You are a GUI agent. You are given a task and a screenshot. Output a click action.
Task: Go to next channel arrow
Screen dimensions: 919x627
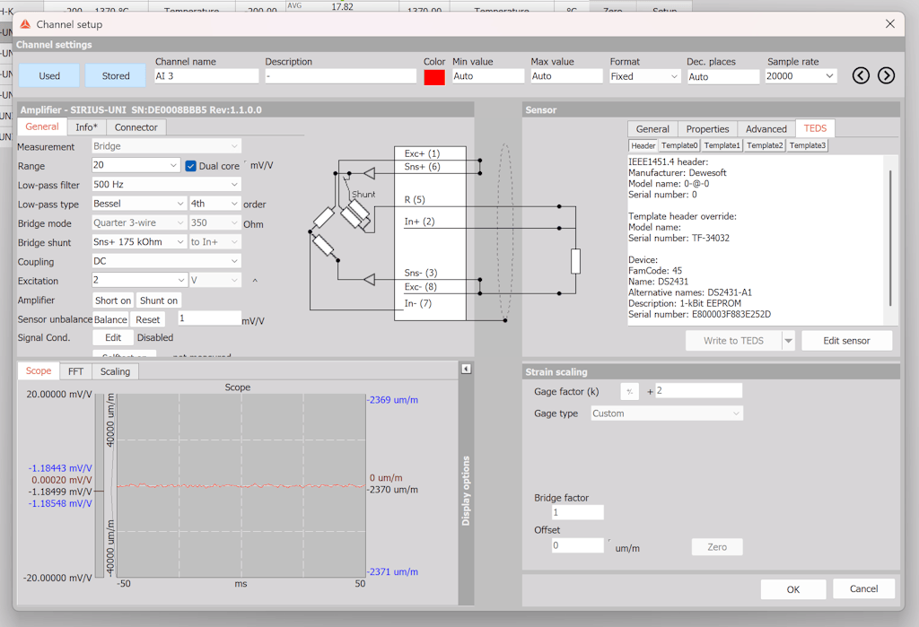click(886, 75)
